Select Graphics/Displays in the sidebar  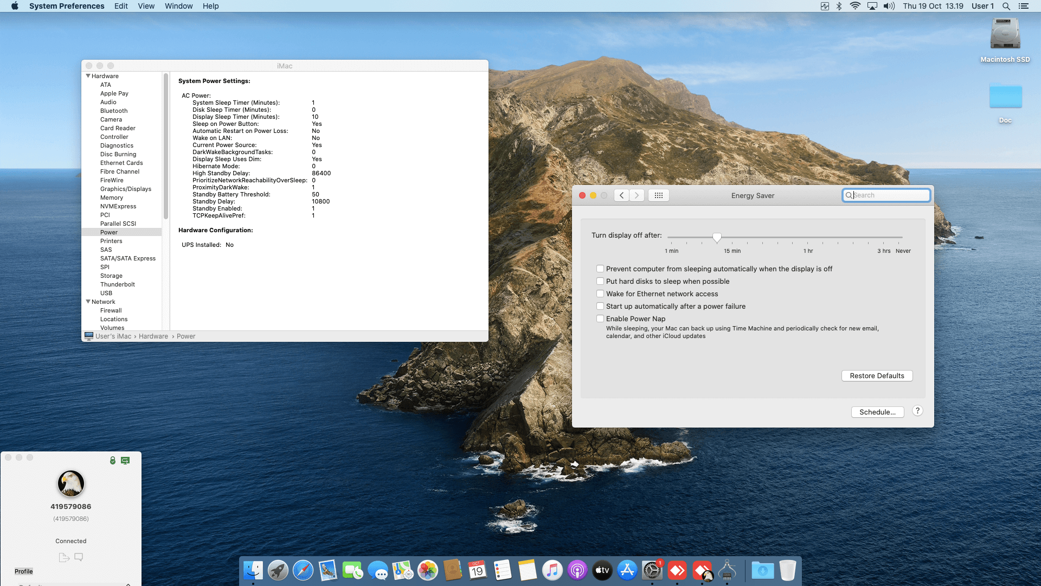[126, 189]
